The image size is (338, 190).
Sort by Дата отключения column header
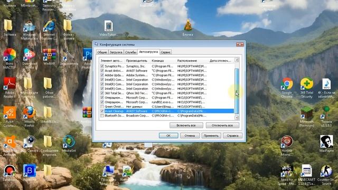coord(221,61)
